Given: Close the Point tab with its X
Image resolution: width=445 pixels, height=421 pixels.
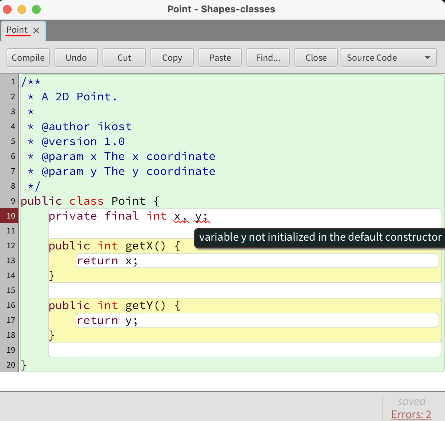Looking at the screenshot, I should pyautogui.click(x=36, y=31).
